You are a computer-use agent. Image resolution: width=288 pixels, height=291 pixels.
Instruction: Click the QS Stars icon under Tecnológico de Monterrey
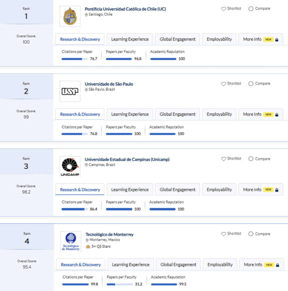(x=88, y=246)
